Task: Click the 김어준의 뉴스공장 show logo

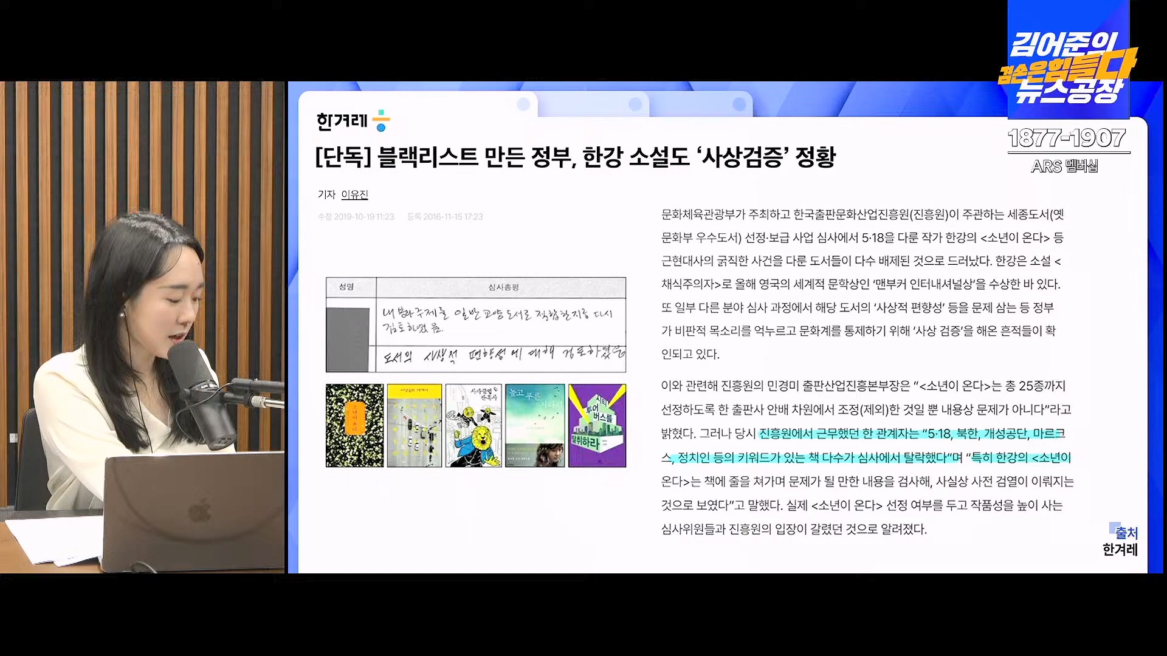Action: [1067, 67]
